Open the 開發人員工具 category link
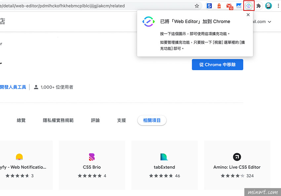This screenshot has width=281, height=196. [13, 87]
